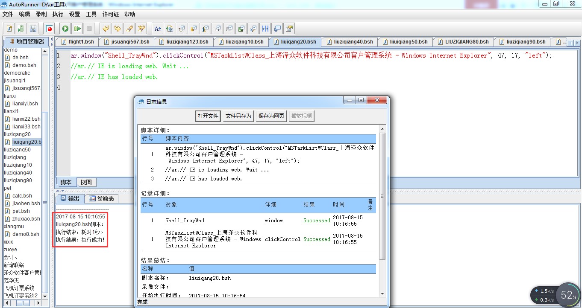Click the blue column-divider toolbar icon
The height and width of the screenshot is (308, 582).
265,29
